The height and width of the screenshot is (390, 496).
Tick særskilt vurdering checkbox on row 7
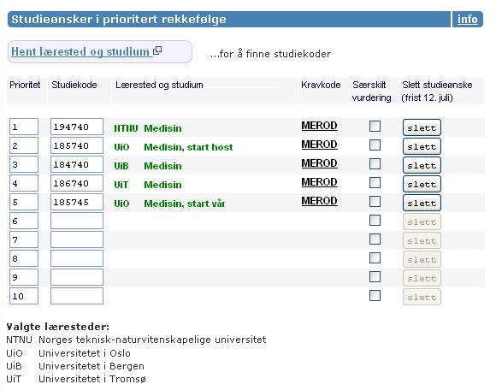pyautogui.click(x=375, y=239)
